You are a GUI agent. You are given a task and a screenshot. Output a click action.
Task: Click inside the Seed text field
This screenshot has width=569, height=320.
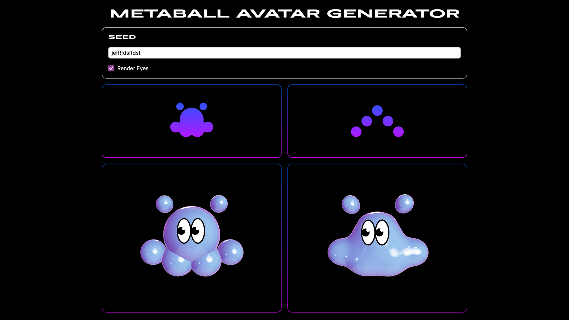[x=284, y=53]
